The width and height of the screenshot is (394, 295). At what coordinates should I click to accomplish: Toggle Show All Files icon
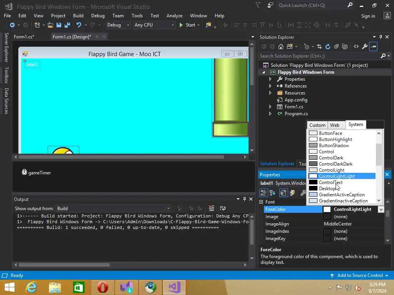click(345, 46)
